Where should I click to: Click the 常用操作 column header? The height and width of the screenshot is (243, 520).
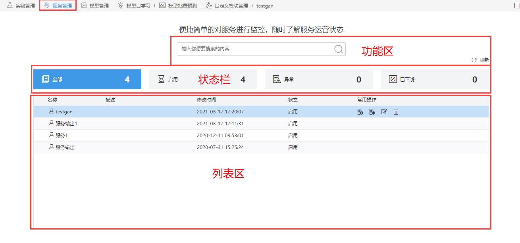pos(367,100)
